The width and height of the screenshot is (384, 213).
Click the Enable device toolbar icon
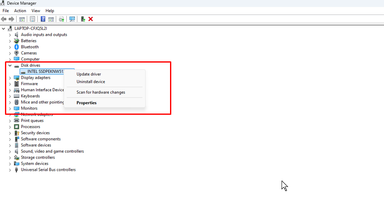pos(83,19)
